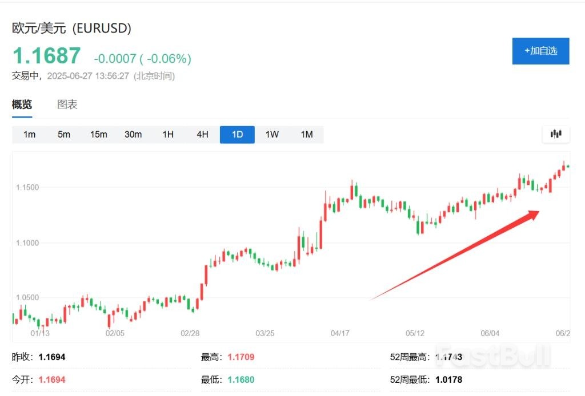Select the 1W weekly timeframe
Image resolution: width=585 pixels, height=396 pixels.
point(271,134)
